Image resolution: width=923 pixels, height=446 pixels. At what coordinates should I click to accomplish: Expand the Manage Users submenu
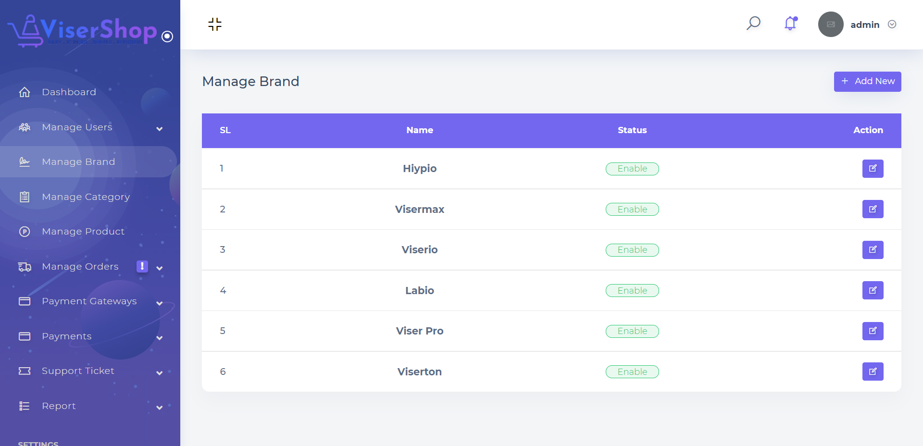(160, 128)
